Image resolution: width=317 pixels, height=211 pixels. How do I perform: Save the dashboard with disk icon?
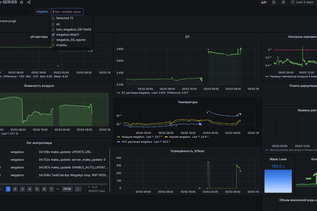pos(273,3)
